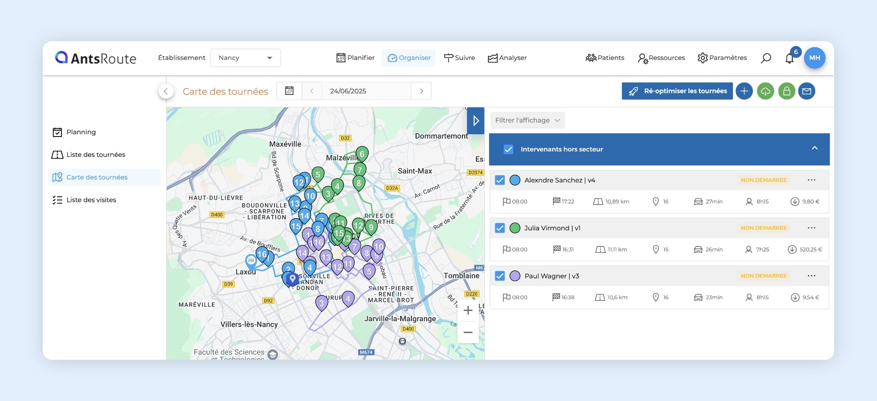Collapse the Intervenants hors secteur section
The height and width of the screenshot is (401, 877).
[x=814, y=148]
